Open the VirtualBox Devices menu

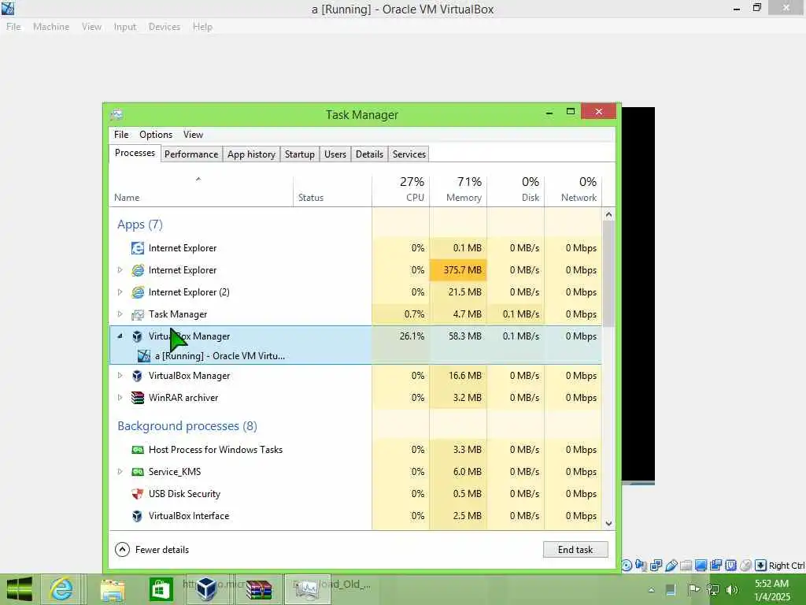click(165, 27)
